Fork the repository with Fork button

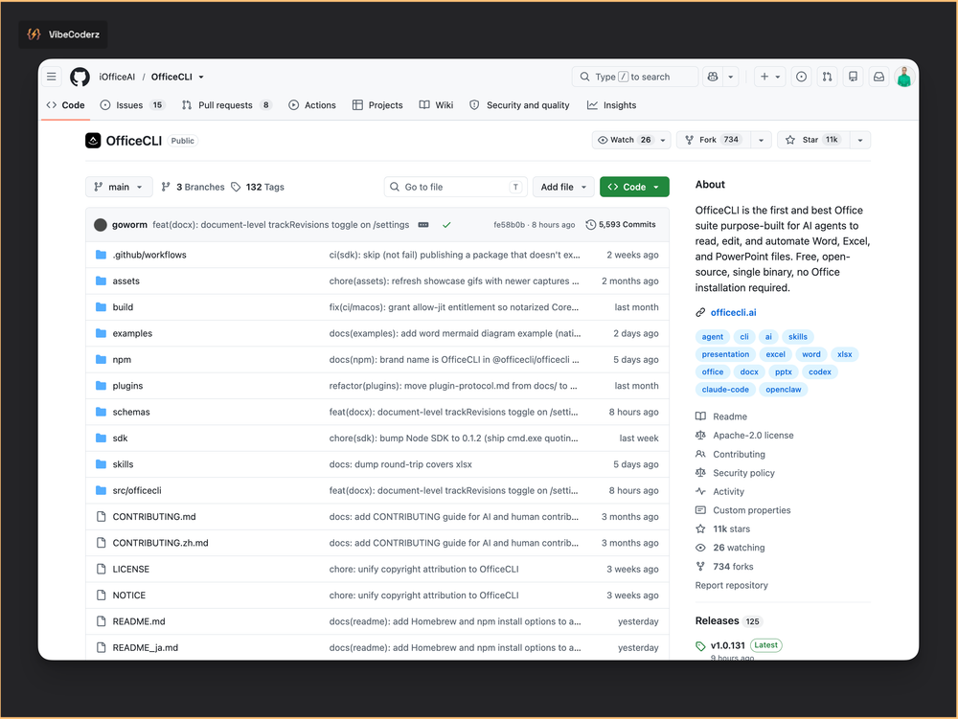tap(714, 140)
